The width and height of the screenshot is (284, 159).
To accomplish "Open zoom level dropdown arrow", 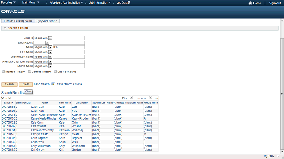I will point(278,156).
